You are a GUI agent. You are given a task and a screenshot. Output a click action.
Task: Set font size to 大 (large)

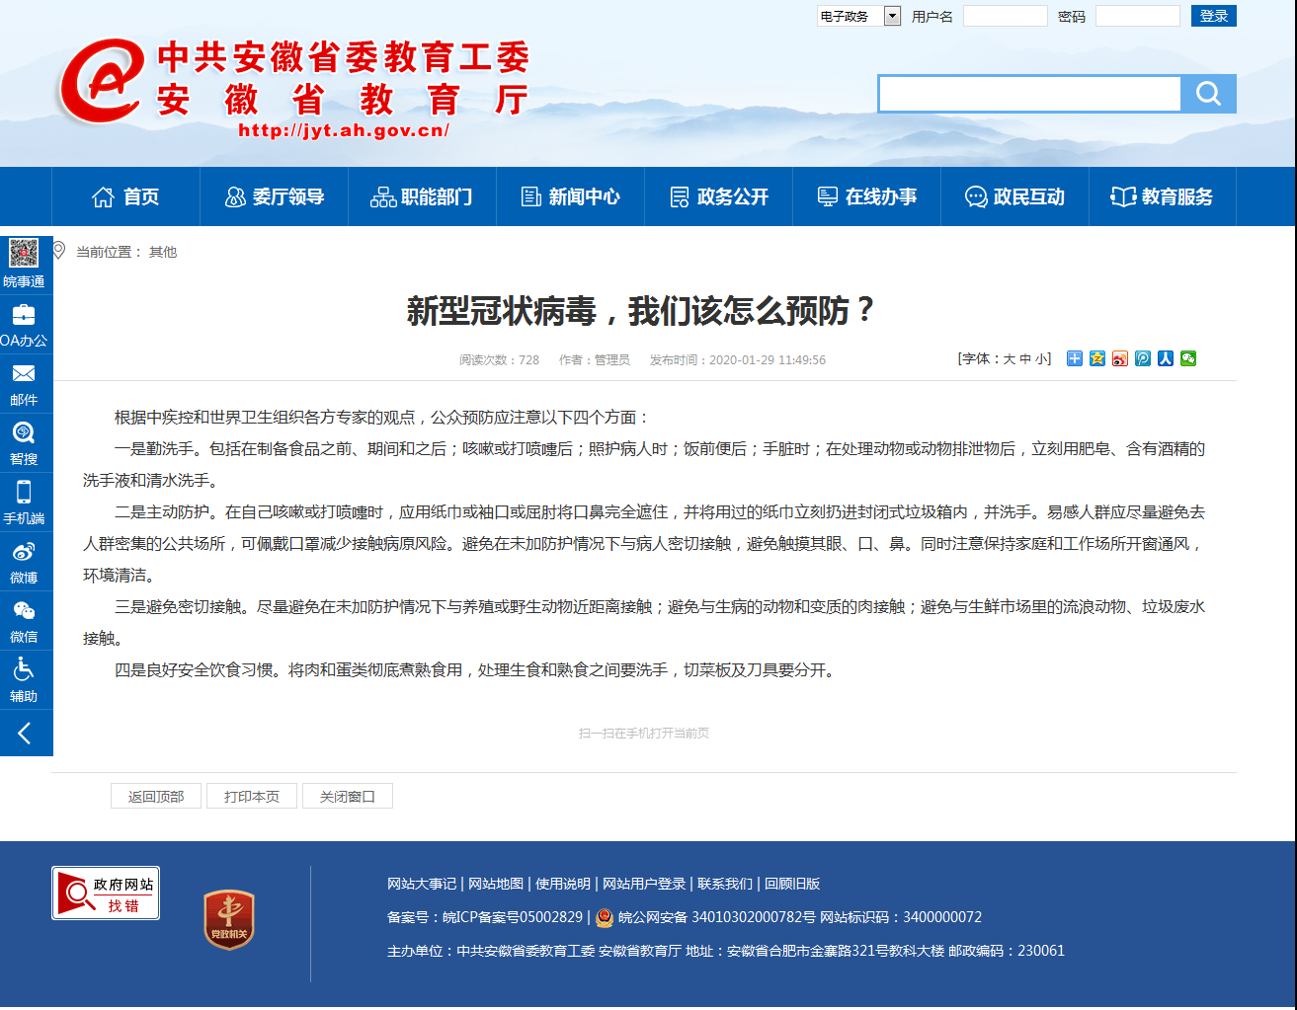(1009, 359)
